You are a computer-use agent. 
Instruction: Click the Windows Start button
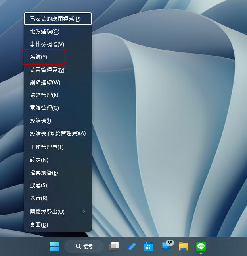pos(54,246)
